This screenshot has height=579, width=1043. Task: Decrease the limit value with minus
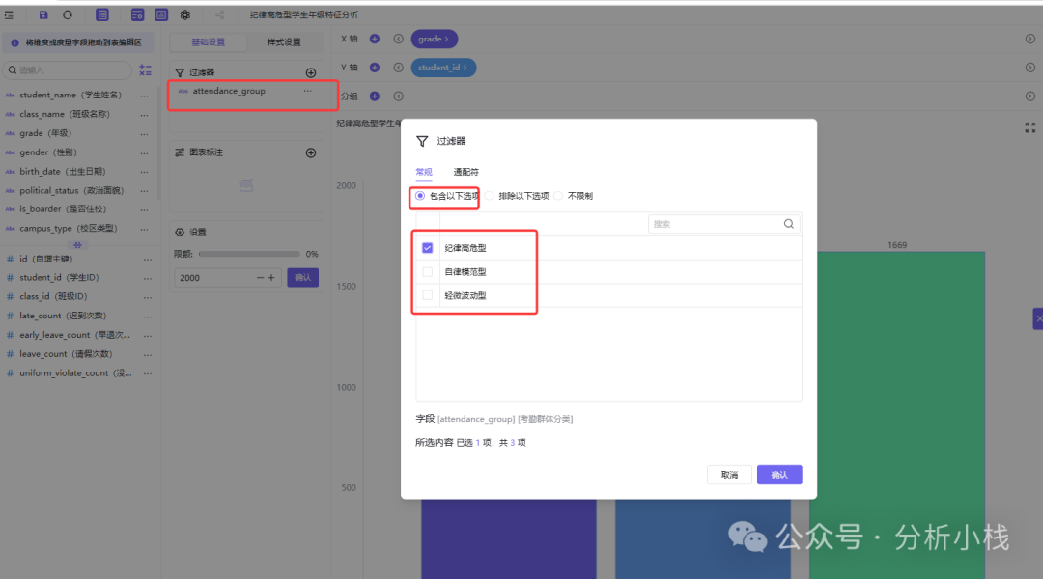pos(260,278)
